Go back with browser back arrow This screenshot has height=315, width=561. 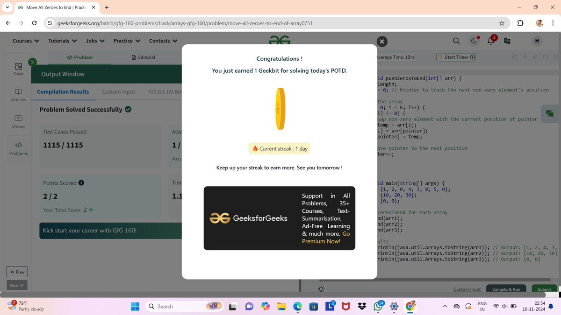(x=8, y=23)
